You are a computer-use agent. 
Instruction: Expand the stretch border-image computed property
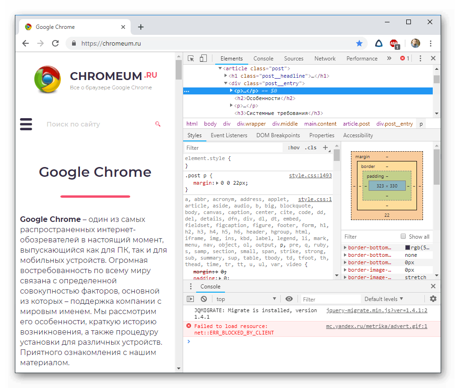point(345,277)
